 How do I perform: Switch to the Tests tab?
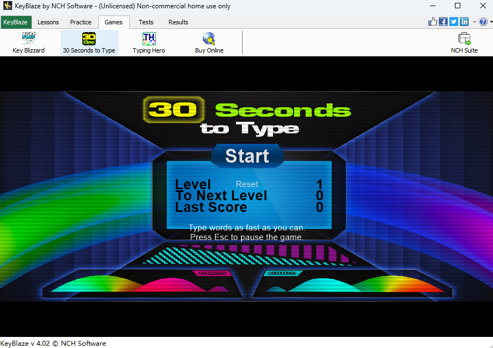pyautogui.click(x=146, y=22)
